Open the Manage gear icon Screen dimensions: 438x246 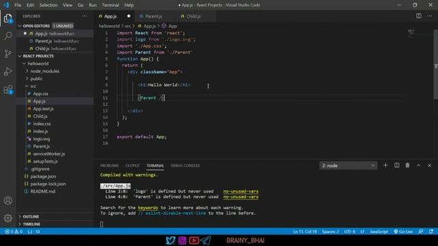pos(8,218)
